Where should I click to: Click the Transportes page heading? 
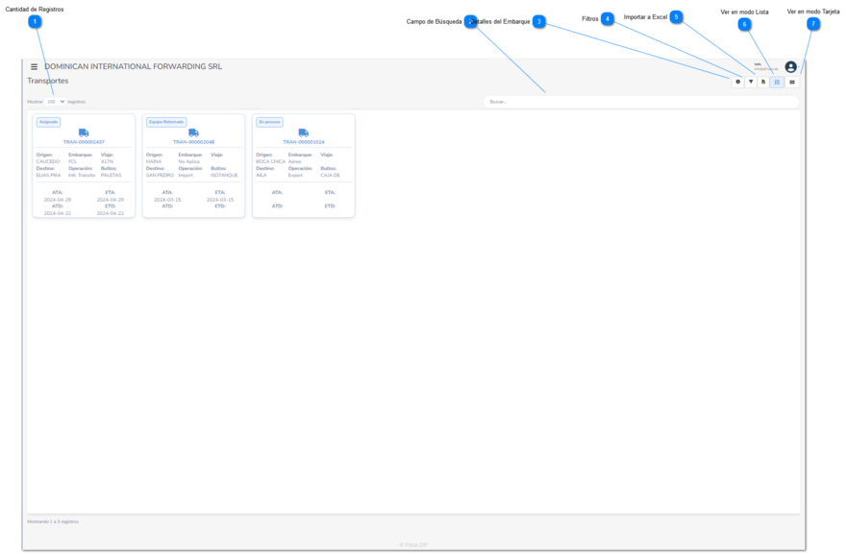click(x=48, y=81)
